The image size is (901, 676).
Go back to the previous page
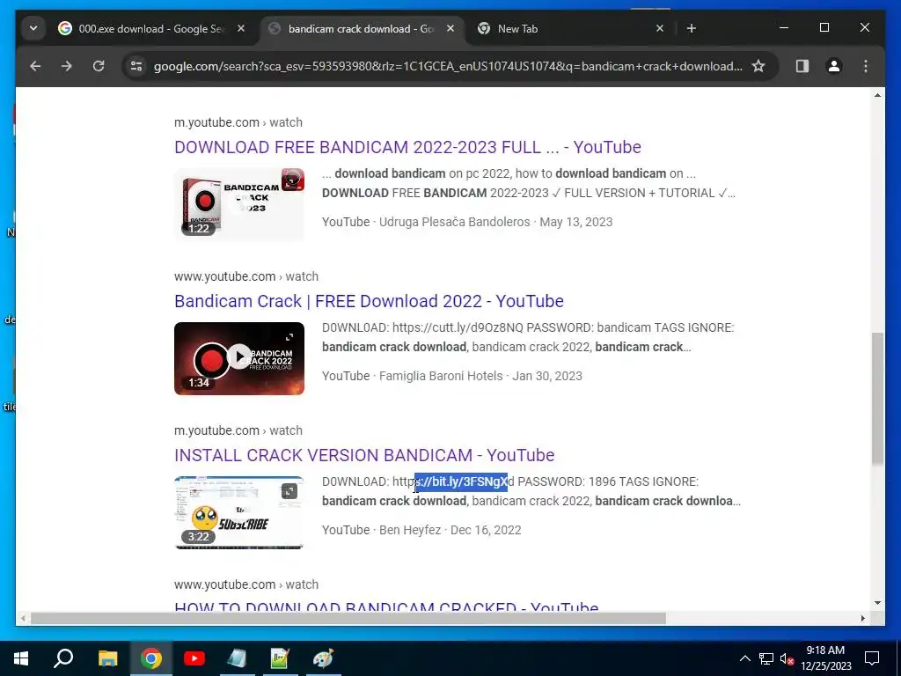(x=35, y=66)
